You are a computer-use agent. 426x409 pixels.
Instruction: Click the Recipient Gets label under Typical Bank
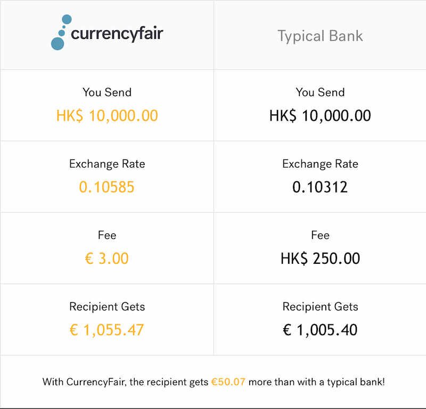coord(320,307)
